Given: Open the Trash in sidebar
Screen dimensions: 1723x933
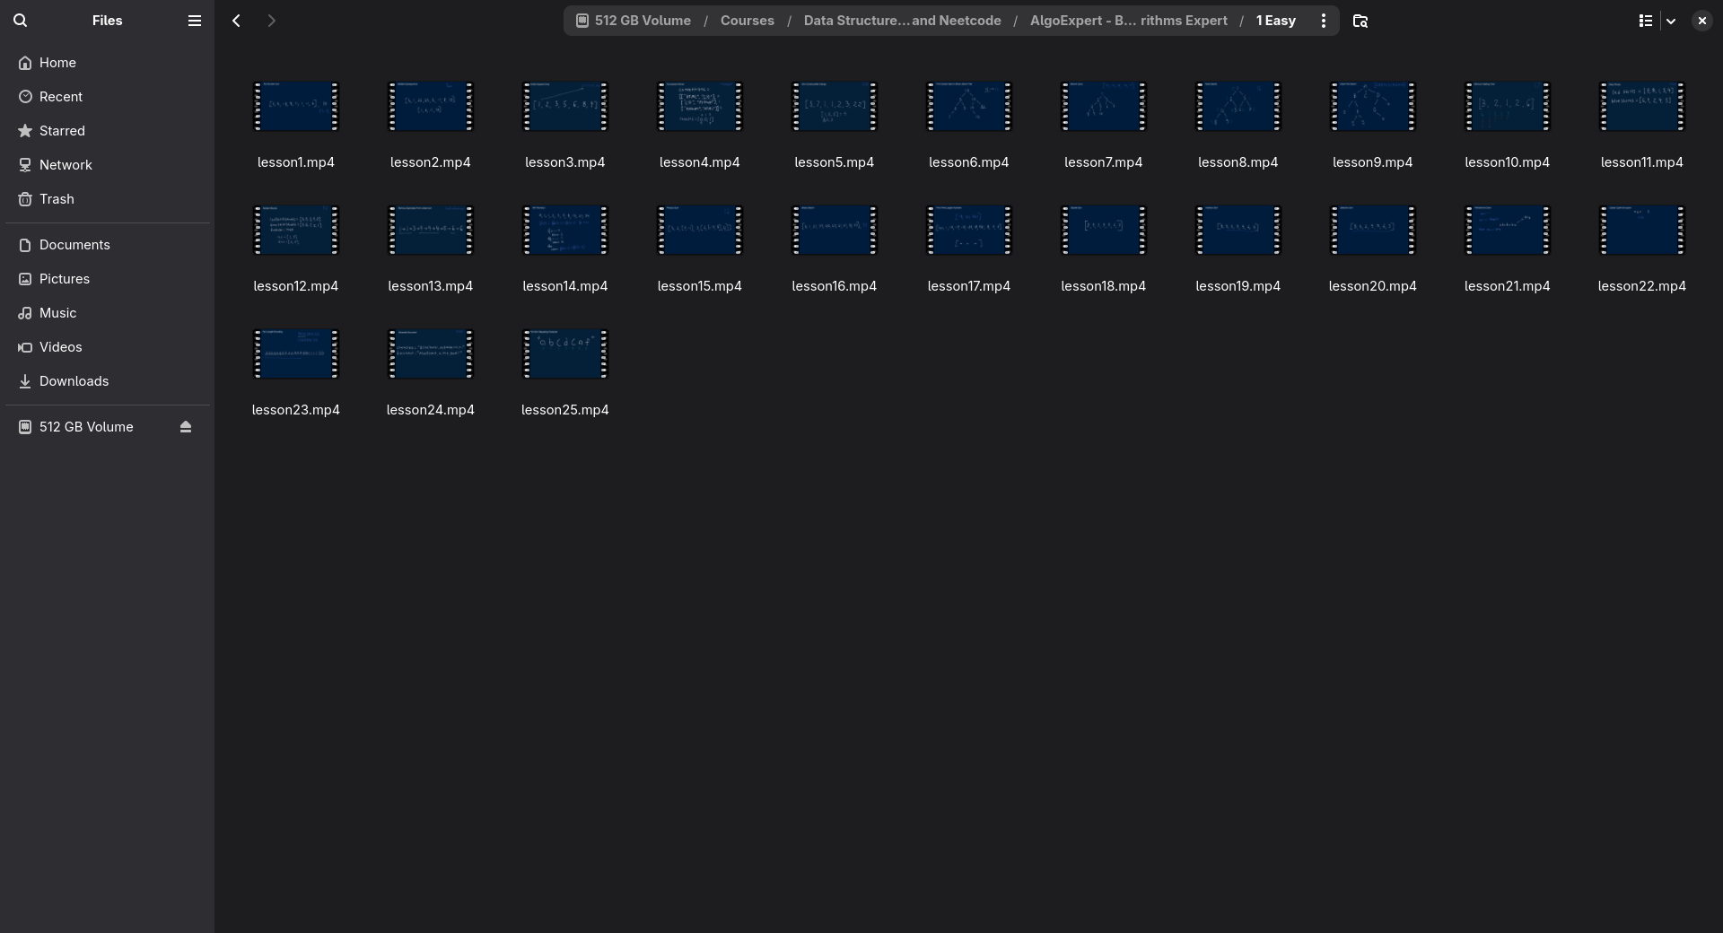Looking at the screenshot, I should pyautogui.click(x=57, y=199).
